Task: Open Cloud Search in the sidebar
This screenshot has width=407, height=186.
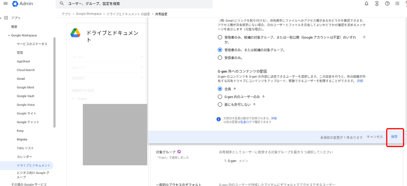Action: click(26, 70)
